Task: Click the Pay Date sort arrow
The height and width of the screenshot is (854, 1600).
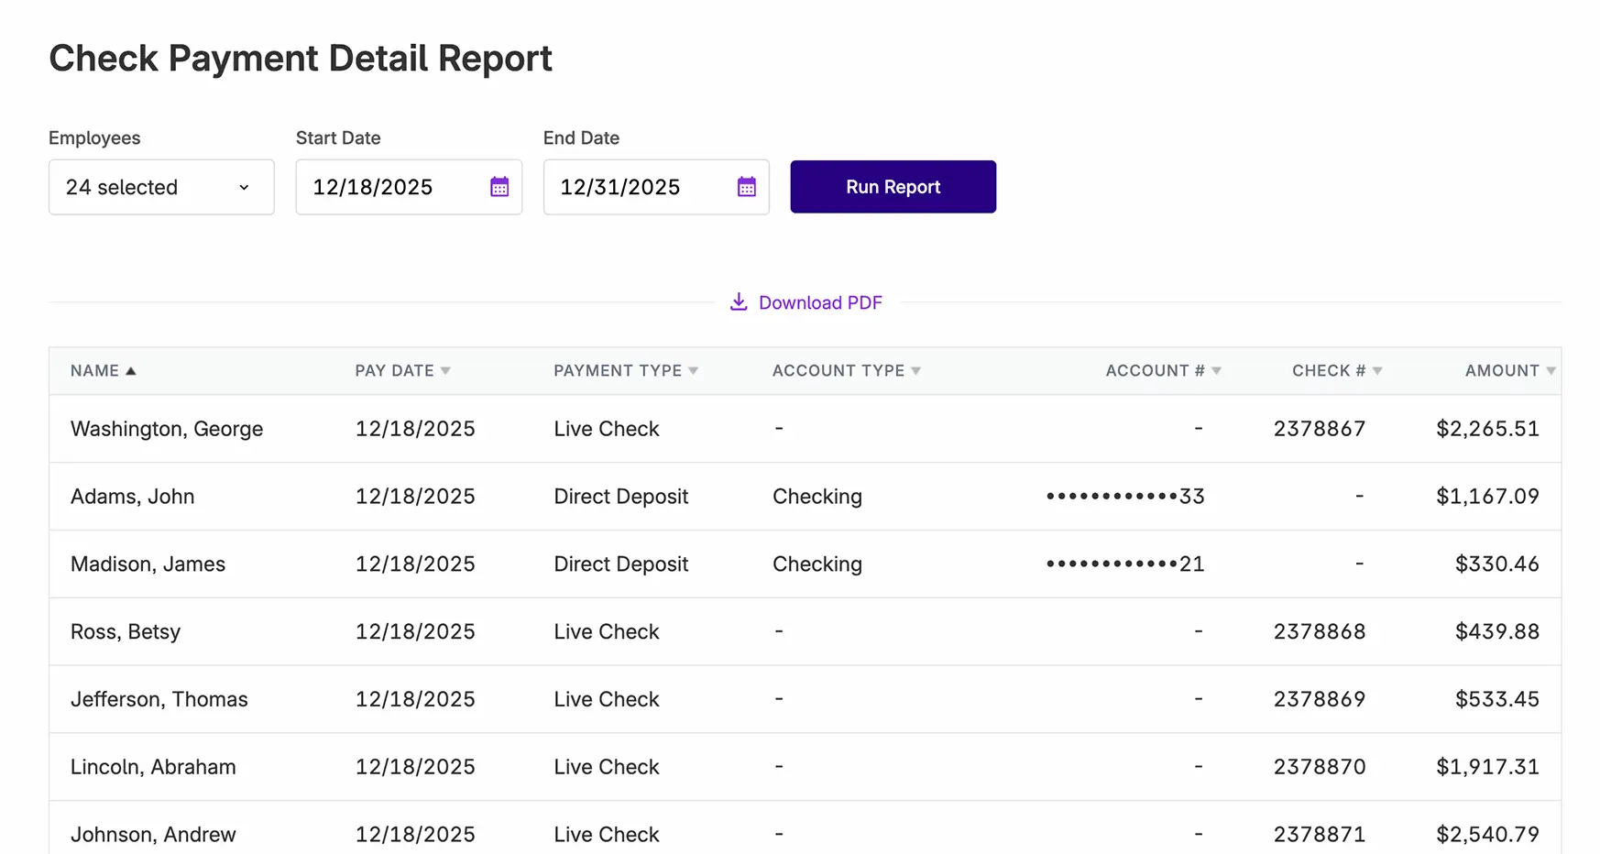Action: 445,371
